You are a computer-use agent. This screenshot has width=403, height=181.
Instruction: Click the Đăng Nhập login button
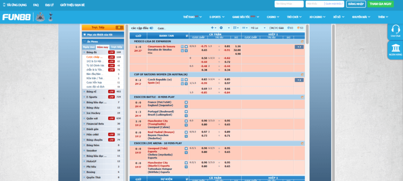(x=356, y=4)
